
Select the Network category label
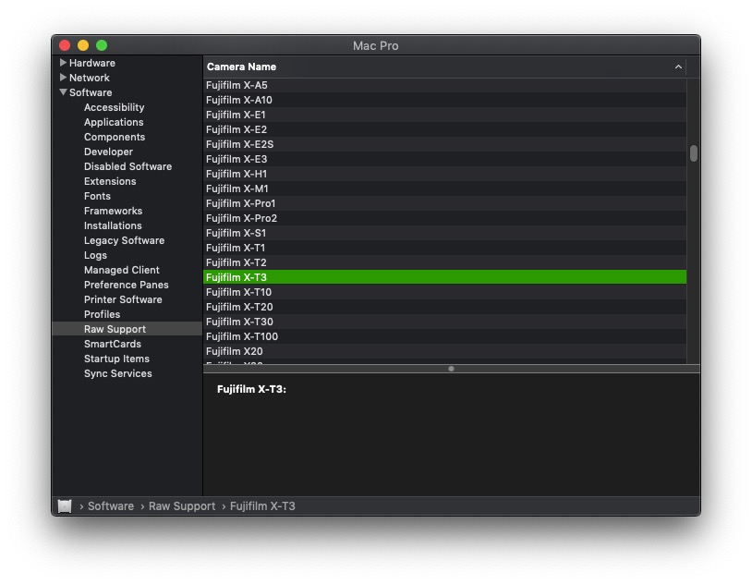90,78
